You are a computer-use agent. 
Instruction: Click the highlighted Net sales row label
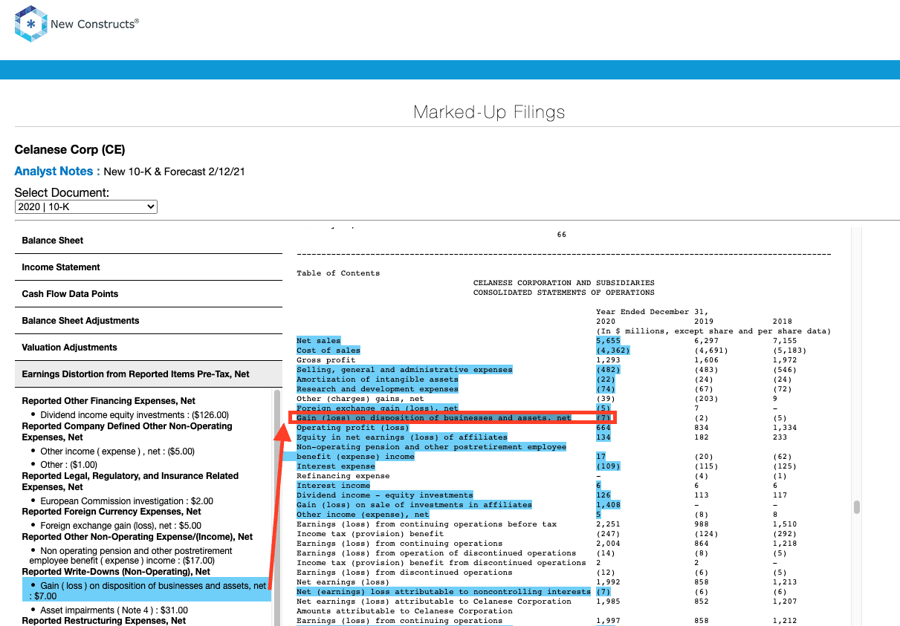[319, 341]
